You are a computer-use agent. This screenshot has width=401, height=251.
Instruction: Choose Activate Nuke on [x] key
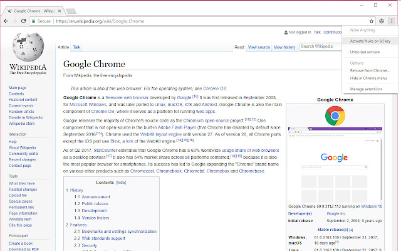coord(370,41)
